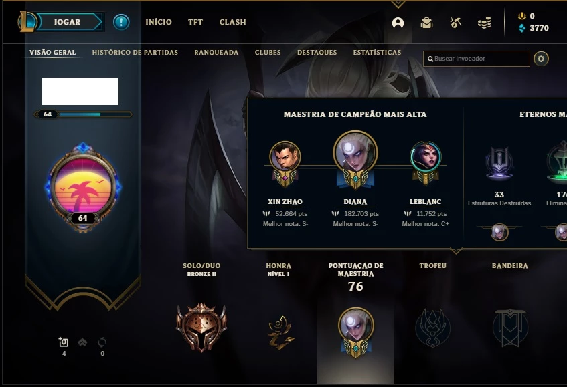Click the blue exclamation notification icon
Screen dimensions: 567x387
(121, 22)
